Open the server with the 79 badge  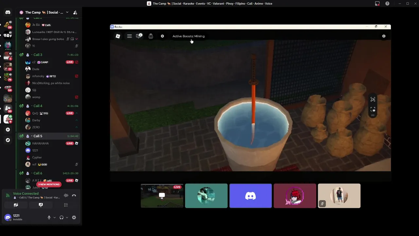tap(8, 77)
